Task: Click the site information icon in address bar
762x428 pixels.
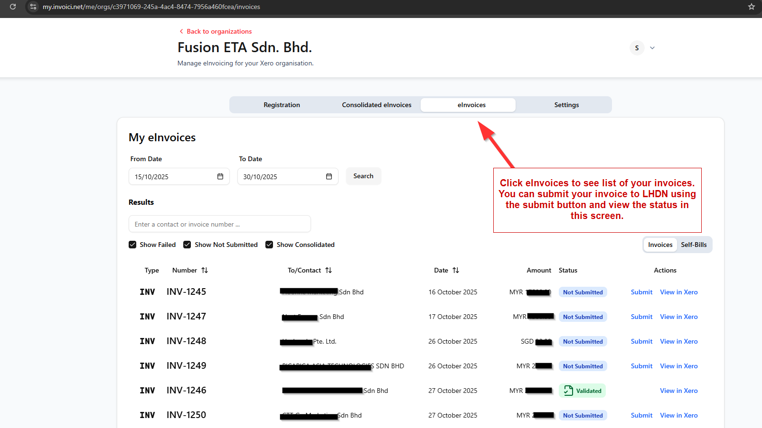Action: click(33, 7)
